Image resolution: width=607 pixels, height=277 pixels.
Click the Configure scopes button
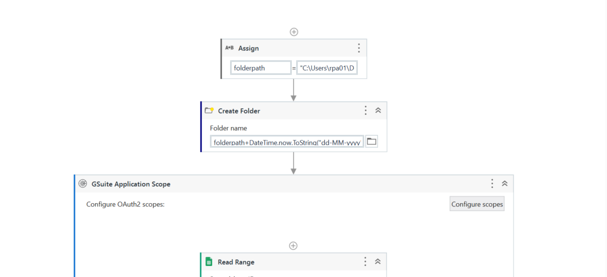click(x=477, y=204)
